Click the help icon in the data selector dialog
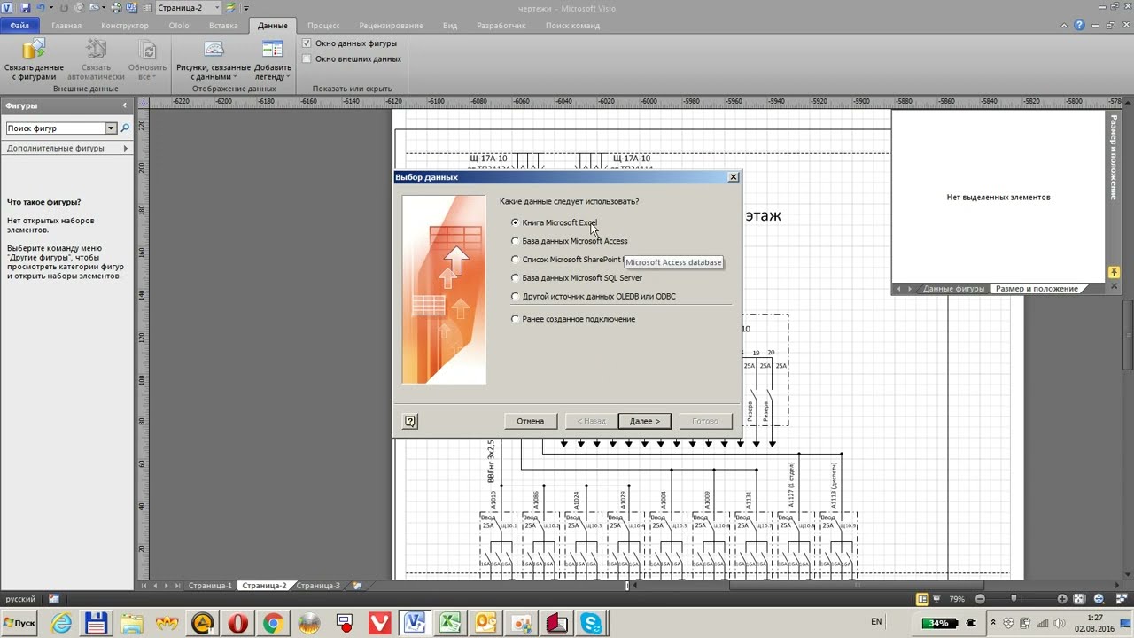Screen dimensions: 1134x638 tap(410, 421)
